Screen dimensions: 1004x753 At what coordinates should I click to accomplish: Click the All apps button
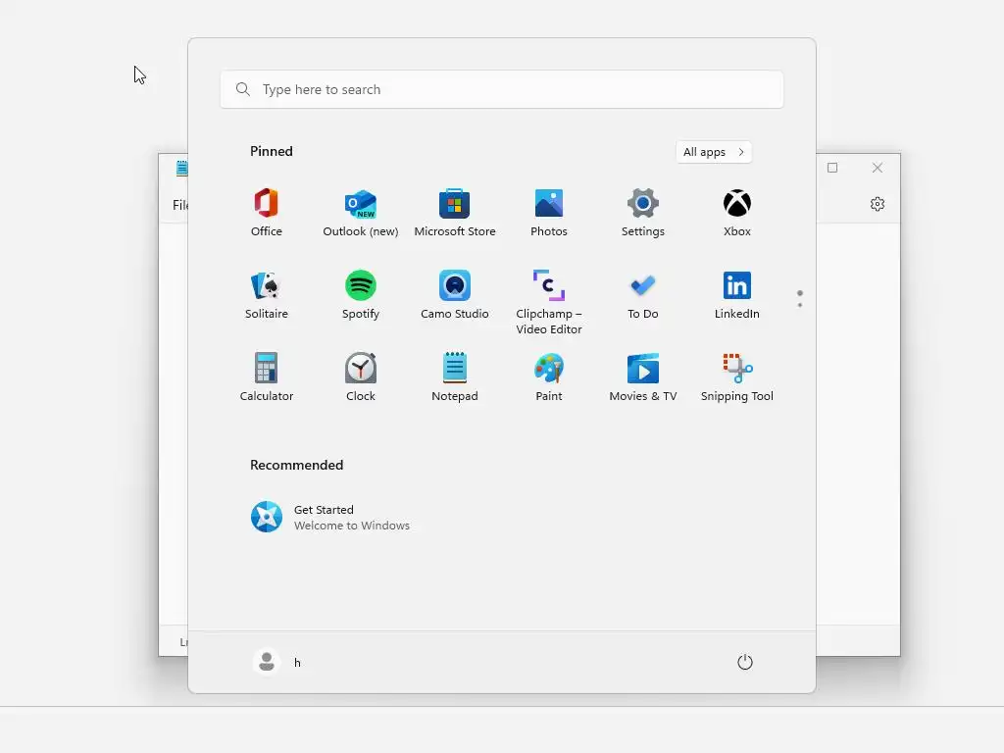(x=714, y=152)
